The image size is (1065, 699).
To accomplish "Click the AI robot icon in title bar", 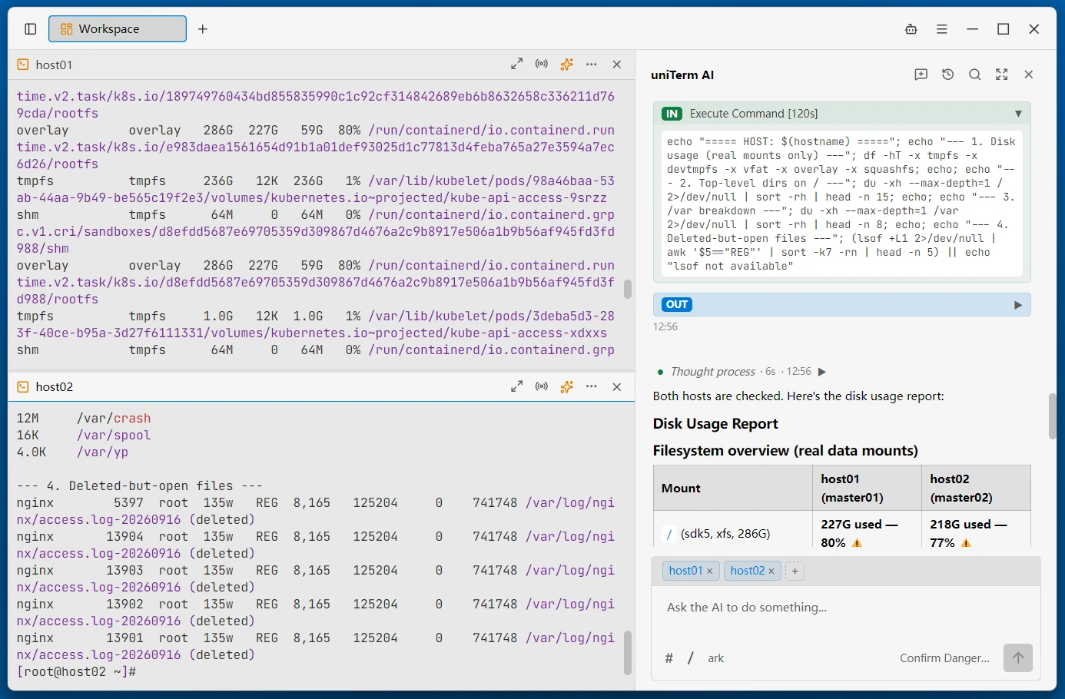I will (x=911, y=29).
